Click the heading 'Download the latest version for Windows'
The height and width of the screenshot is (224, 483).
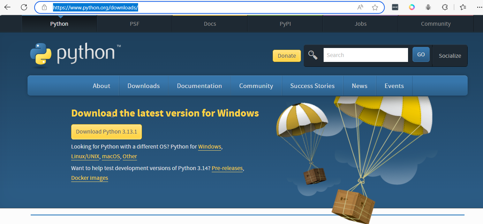(x=165, y=113)
